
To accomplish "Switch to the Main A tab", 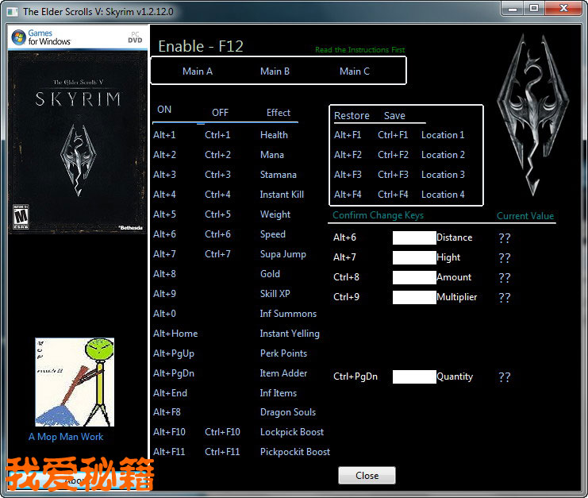I will [198, 71].
